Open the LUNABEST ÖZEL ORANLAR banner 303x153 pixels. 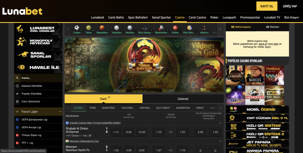pyautogui.click(x=38, y=29)
